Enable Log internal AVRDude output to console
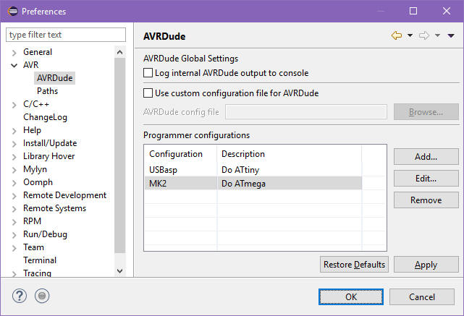The image size is (464, 316). (148, 73)
